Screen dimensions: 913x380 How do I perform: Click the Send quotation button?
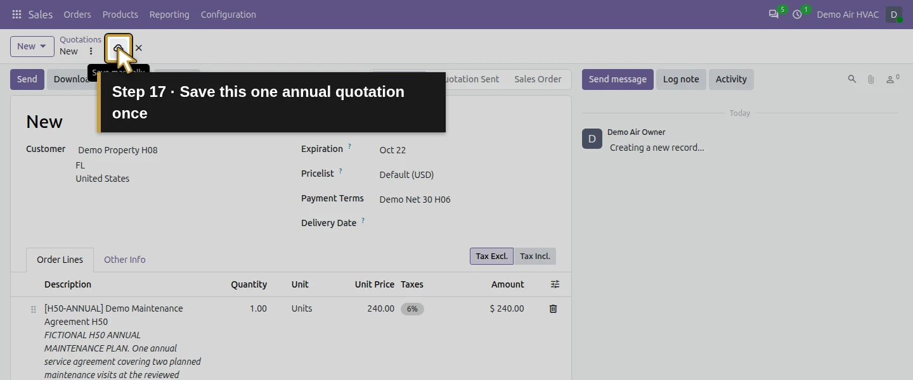tap(27, 79)
